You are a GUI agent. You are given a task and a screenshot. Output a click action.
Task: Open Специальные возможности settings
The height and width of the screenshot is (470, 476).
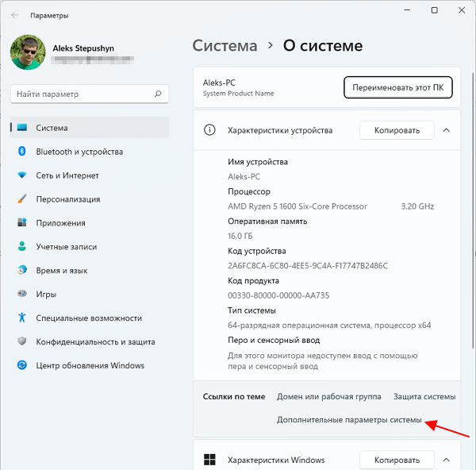[90, 318]
